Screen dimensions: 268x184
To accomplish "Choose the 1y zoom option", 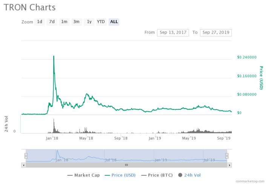I will pyautogui.click(x=89, y=22).
